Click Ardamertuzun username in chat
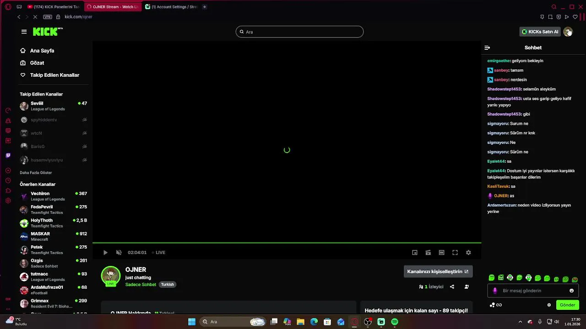 click(x=501, y=205)
